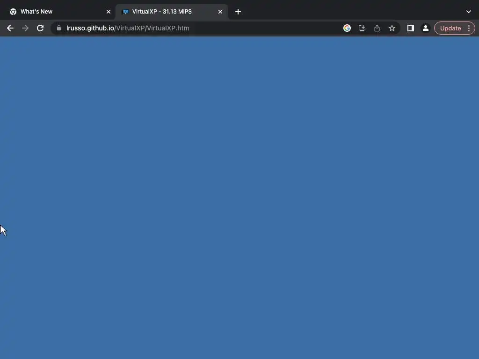Click the Google icon in address bar
Viewport: 479px width, 359px height.
point(347,28)
